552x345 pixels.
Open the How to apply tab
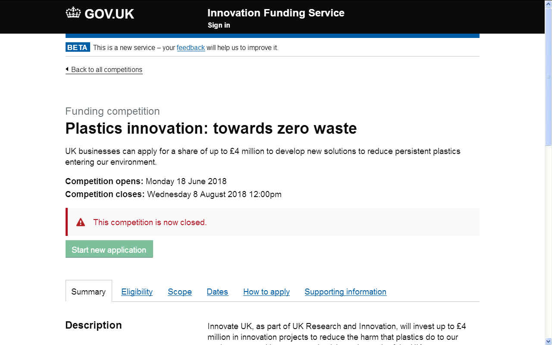(267, 292)
